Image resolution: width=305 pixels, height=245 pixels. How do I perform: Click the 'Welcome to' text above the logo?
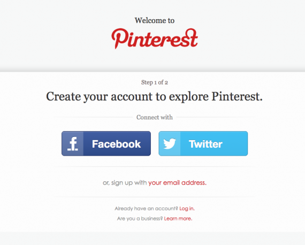[x=155, y=20]
